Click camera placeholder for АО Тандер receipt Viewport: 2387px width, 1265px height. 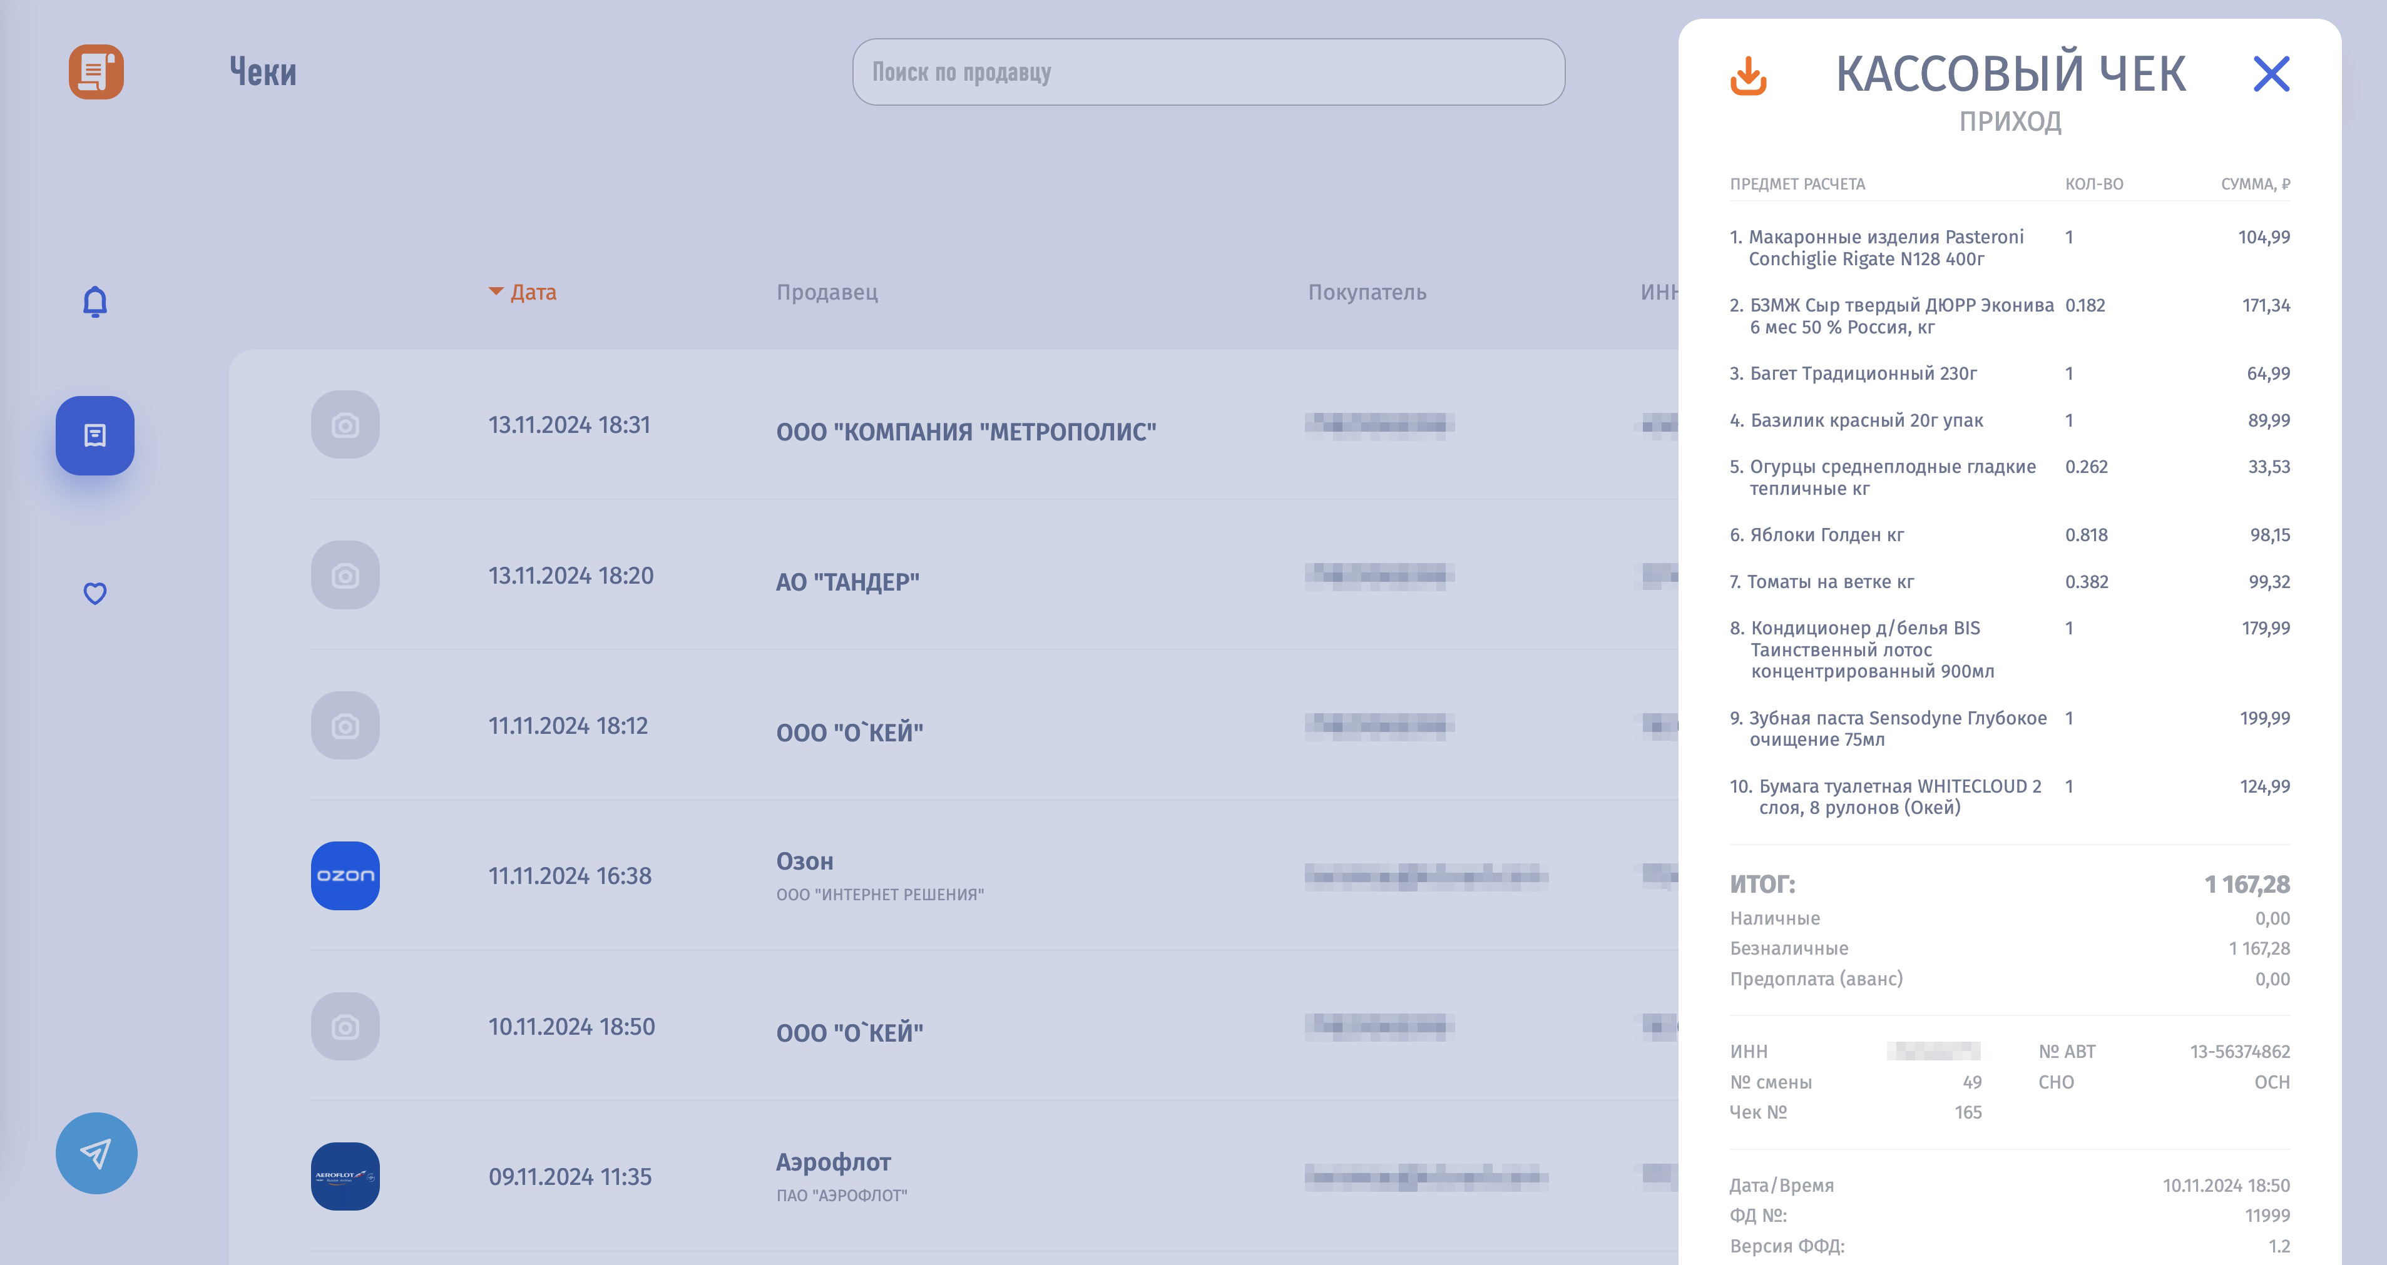pyautogui.click(x=345, y=575)
